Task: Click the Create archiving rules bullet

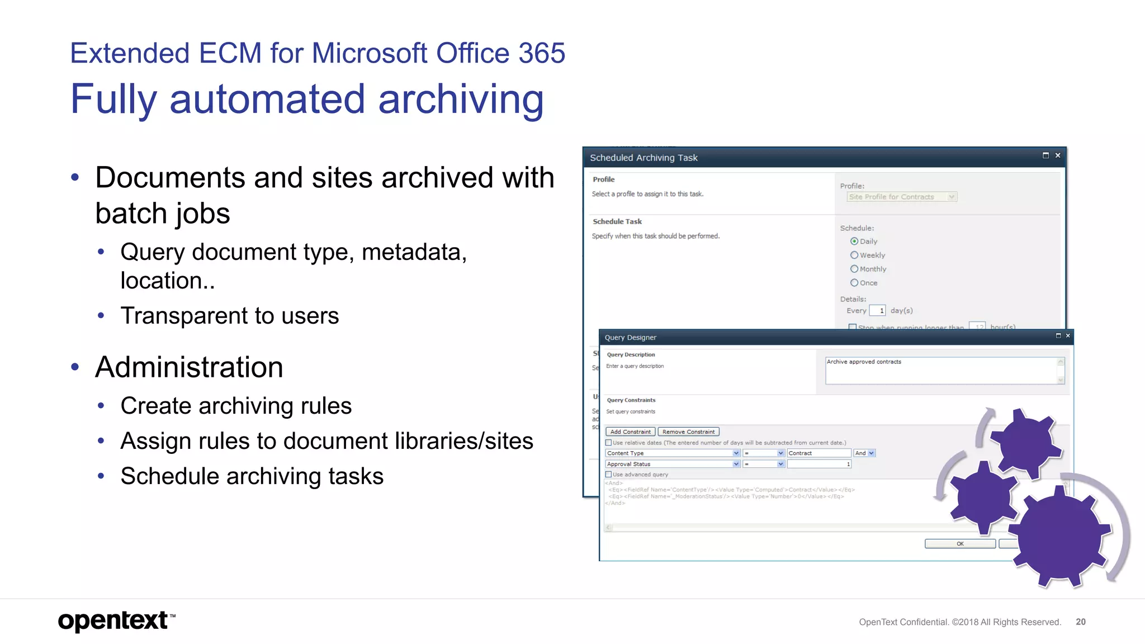Action: pyautogui.click(x=236, y=406)
